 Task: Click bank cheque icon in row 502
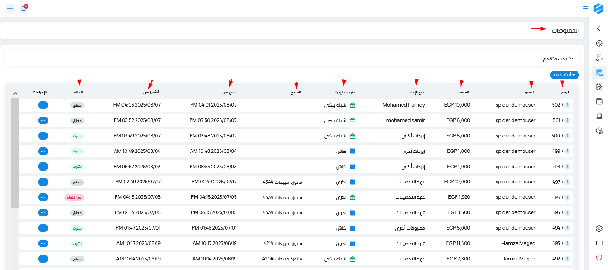352,105
